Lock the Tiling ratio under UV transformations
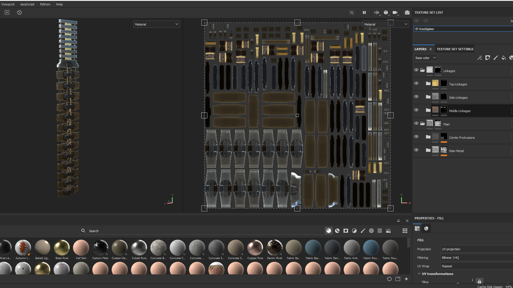The height and width of the screenshot is (288, 513). click(x=479, y=281)
